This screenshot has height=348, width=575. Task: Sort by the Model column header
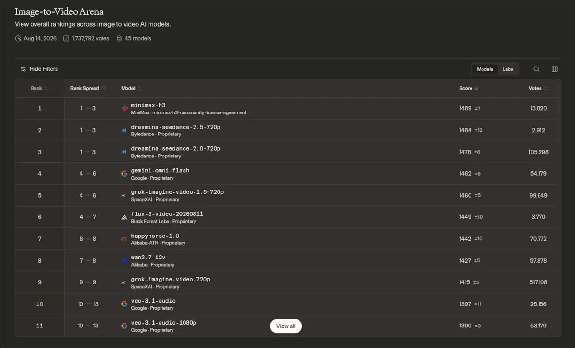click(x=131, y=88)
